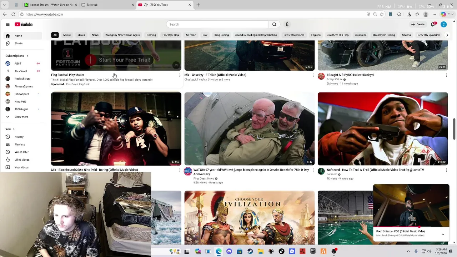Open Discord from the taskbar
Screen dimensions: 457x257
229,251
